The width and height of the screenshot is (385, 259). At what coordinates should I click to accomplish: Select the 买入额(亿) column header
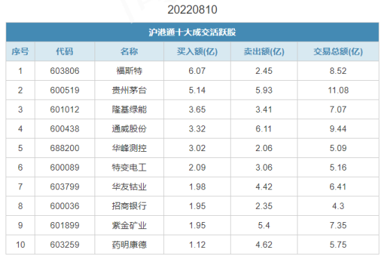[x=197, y=52]
